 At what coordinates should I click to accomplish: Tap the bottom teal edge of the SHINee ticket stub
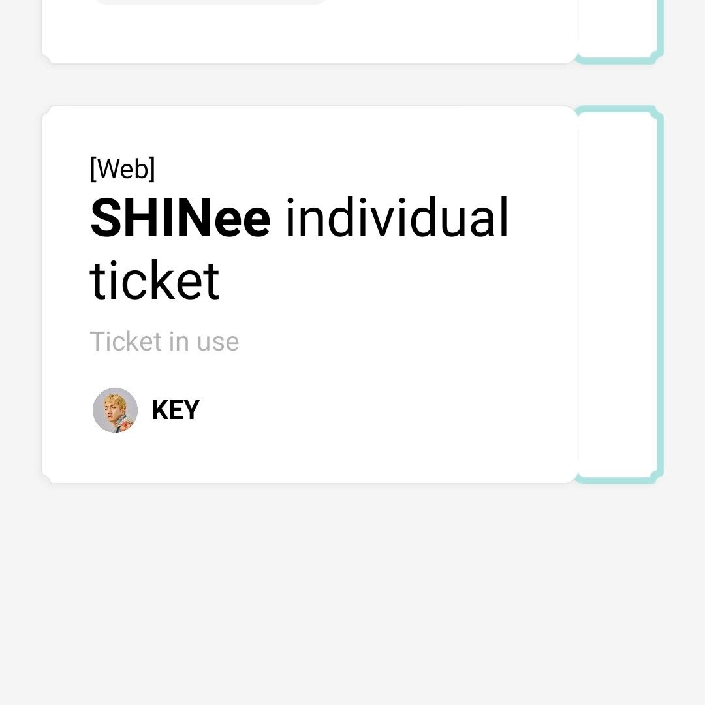pyautogui.click(x=620, y=480)
